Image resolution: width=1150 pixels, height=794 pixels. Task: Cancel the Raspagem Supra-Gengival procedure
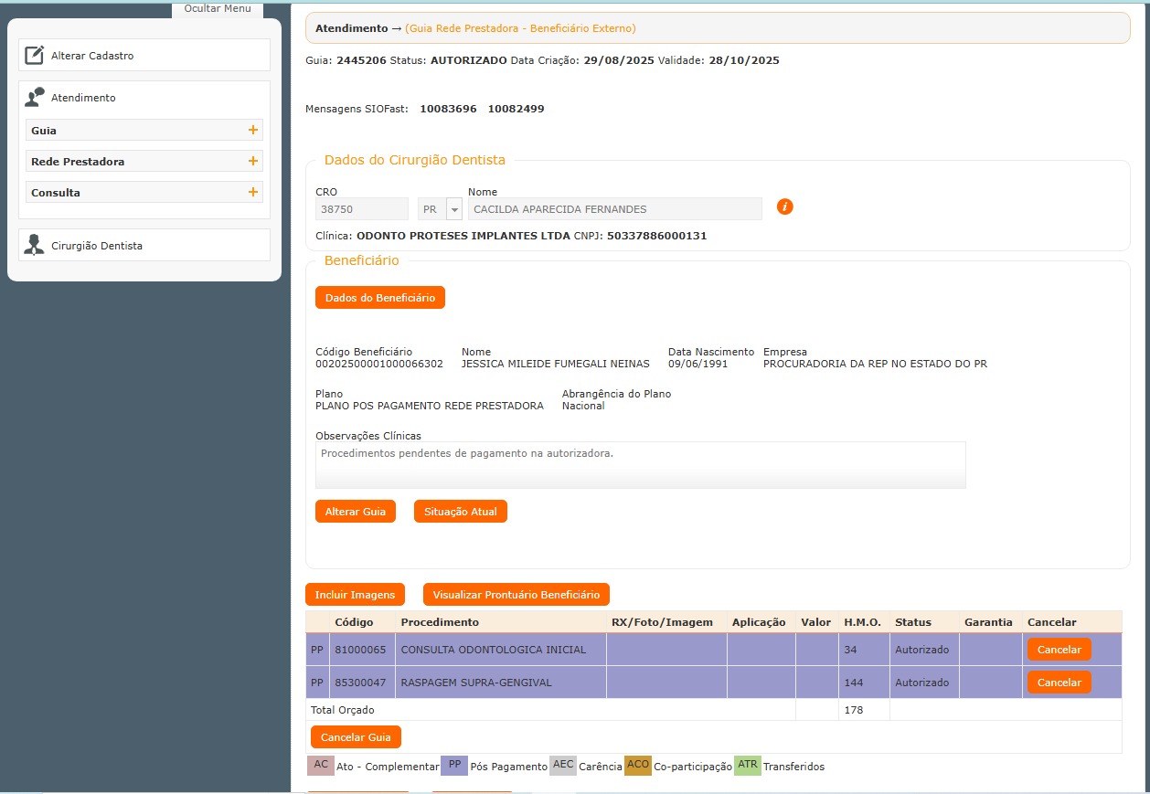[1059, 683]
